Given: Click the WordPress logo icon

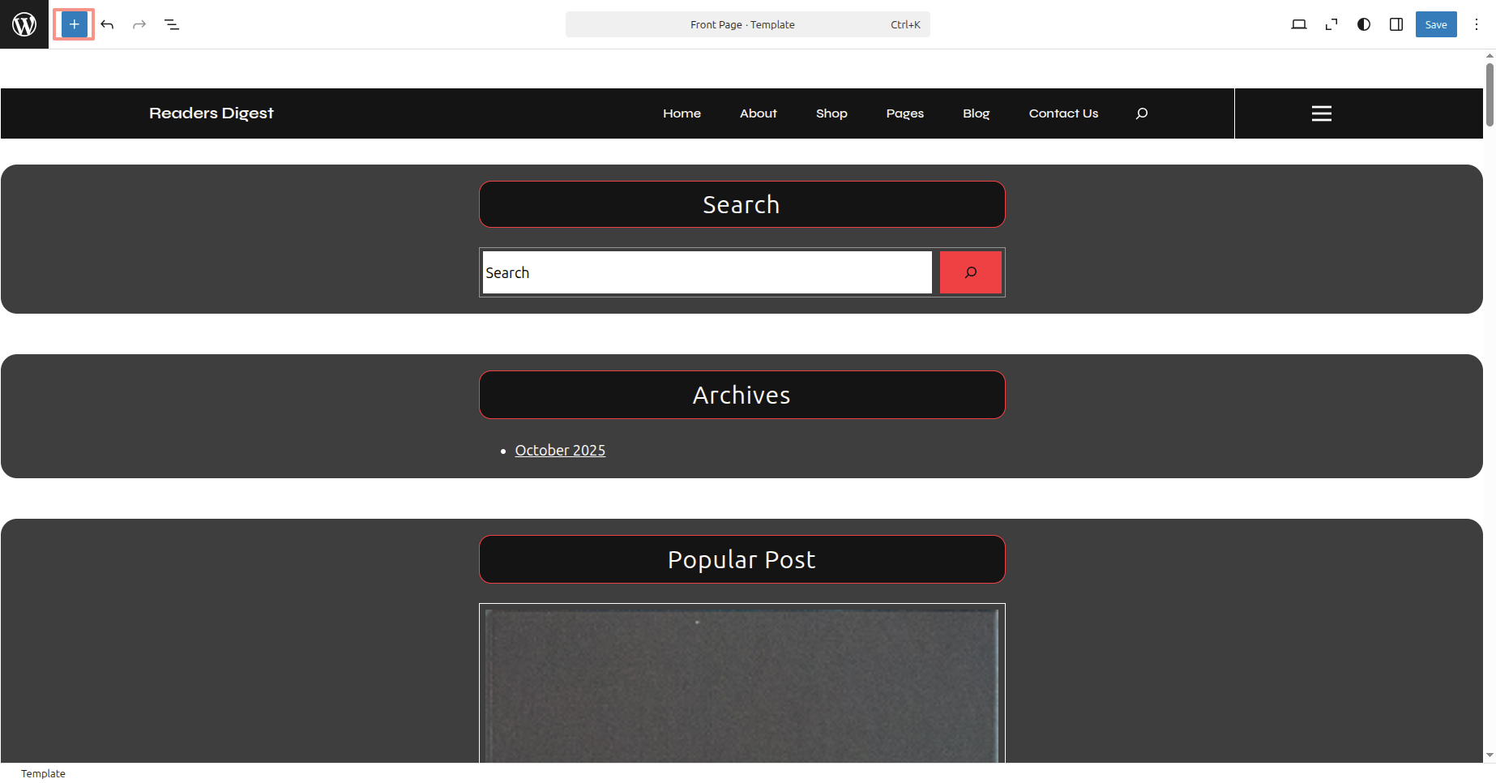Looking at the screenshot, I should tap(24, 24).
